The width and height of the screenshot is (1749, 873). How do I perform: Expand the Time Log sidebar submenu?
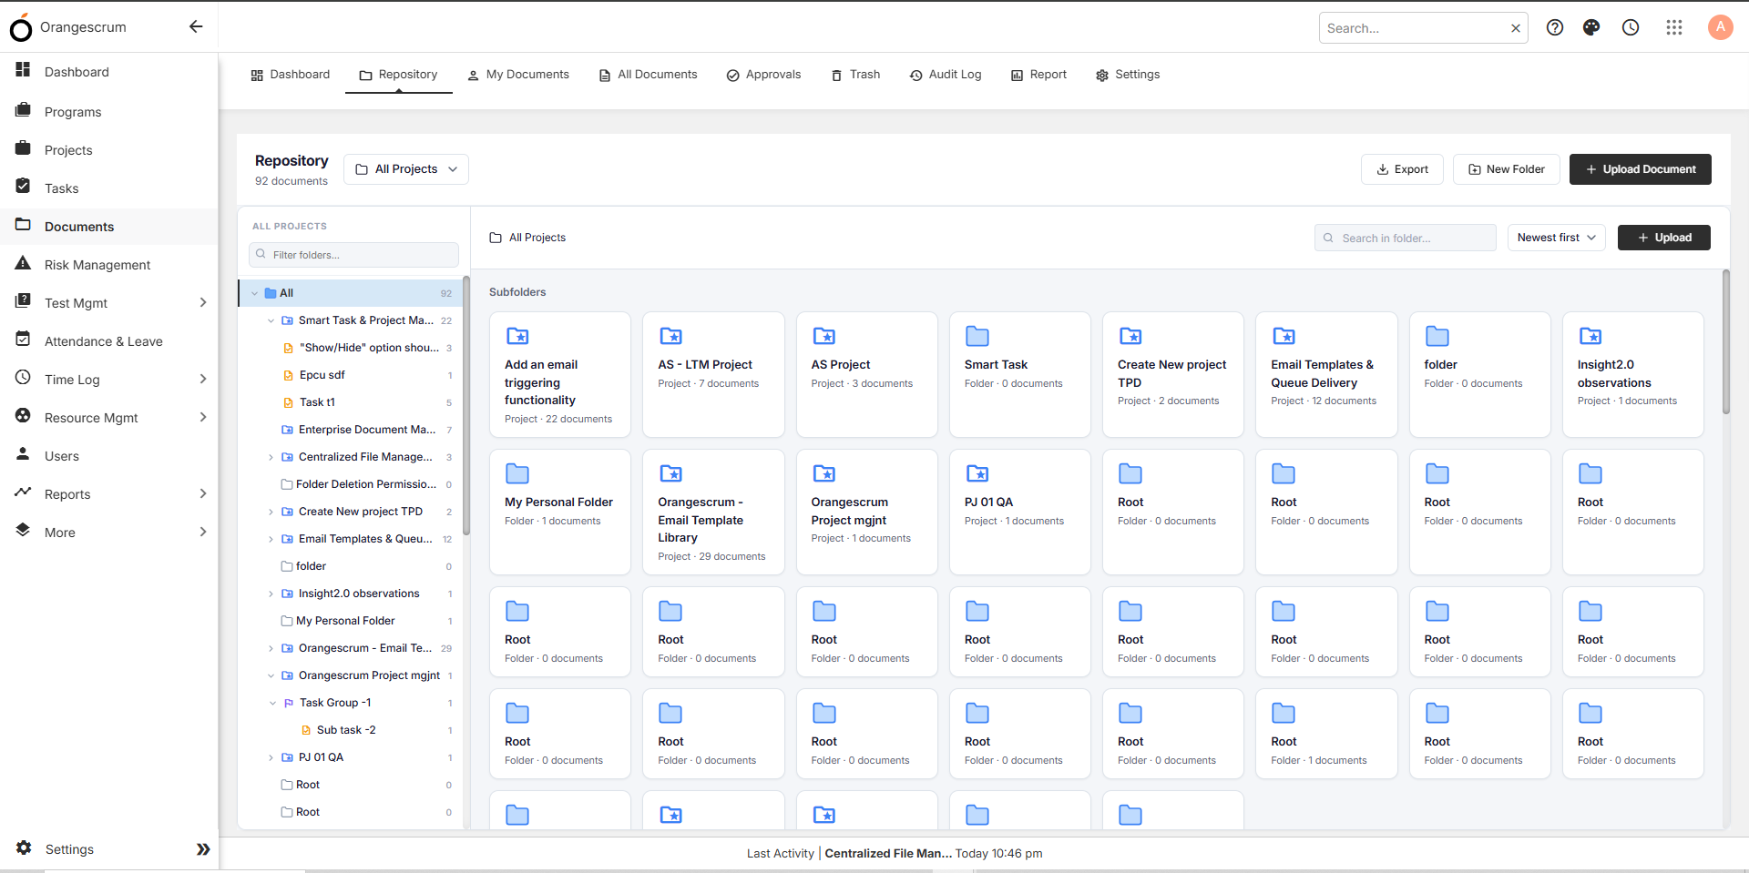tap(203, 379)
